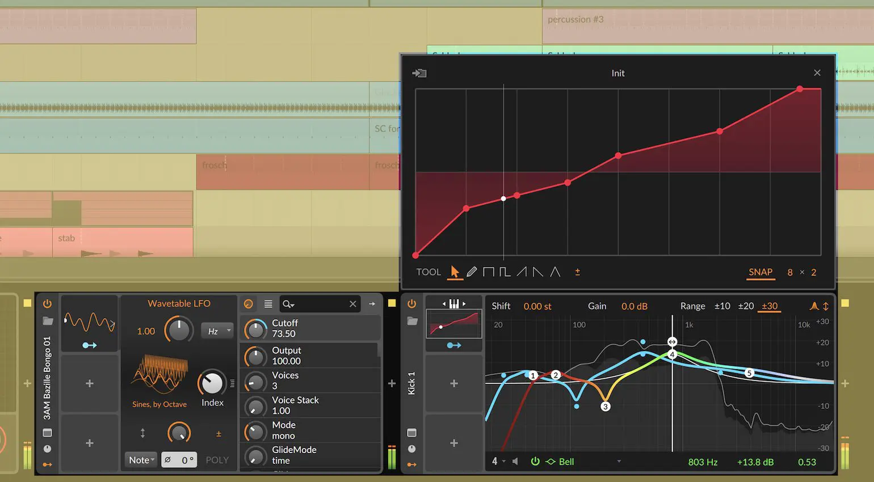Open the preset folder of Kick 1 device
This screenshot has width=874, height=482.
point(413,322)
